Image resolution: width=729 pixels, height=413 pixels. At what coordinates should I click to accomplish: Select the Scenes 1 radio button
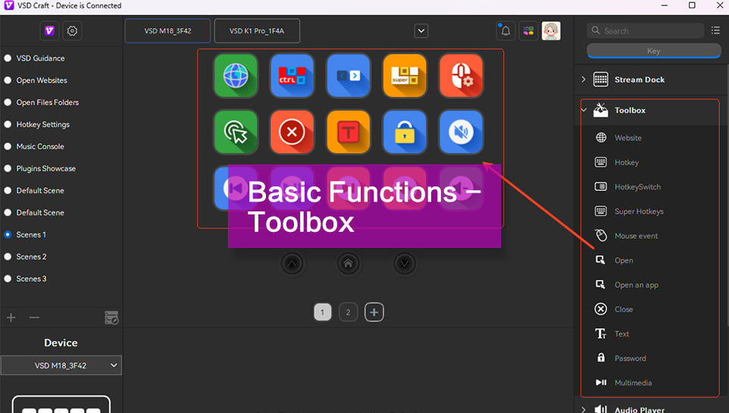click(x=8, y=234)
